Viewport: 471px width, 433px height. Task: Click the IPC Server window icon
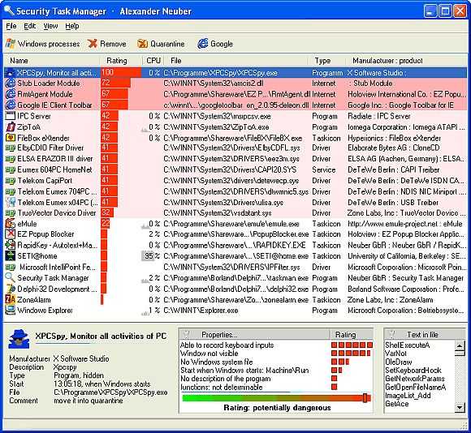click(11, 116)
